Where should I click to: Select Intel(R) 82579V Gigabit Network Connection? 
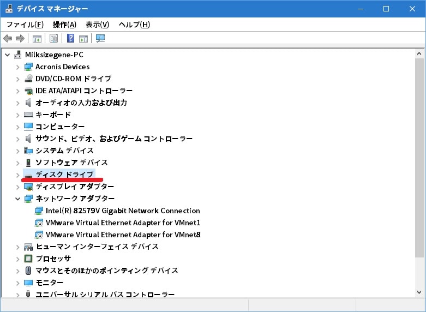pyautogui.click(x=123, y=211)
